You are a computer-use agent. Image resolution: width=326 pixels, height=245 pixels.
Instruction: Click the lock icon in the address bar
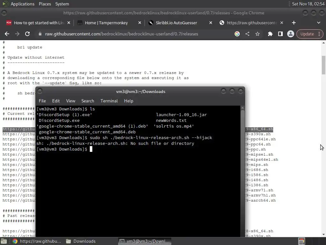coord(40,34)
